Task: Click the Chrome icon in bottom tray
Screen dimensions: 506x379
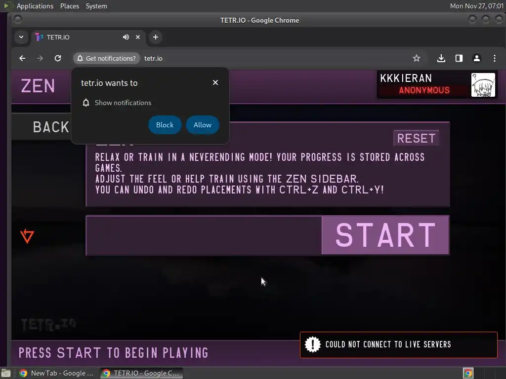Action: [468, 373]
